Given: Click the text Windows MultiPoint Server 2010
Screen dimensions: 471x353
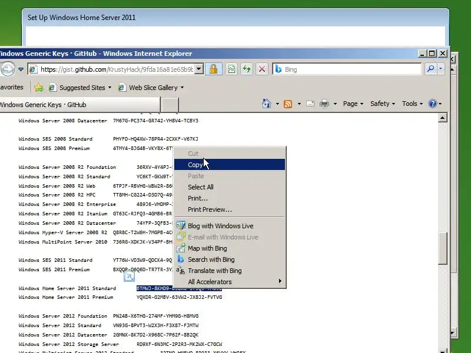Looking at the screenshot, I should pyautogui.click(x=63, y=242).
